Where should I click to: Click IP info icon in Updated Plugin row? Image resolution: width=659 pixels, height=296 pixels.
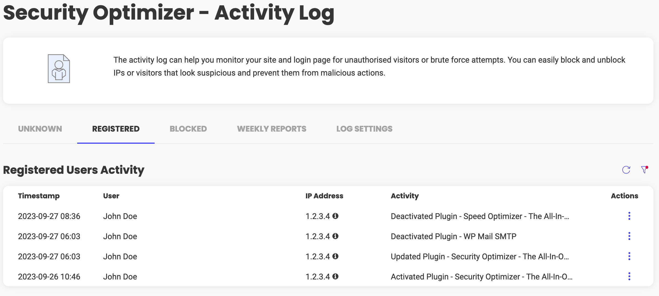click(x=335, y=256)
